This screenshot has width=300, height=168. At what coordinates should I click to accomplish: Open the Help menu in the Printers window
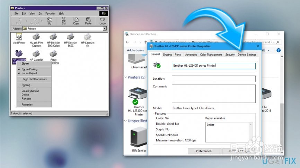tap(61, 13)
